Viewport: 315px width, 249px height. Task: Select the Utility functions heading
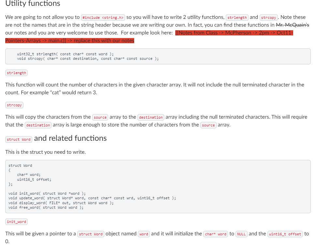coord(32,4)
